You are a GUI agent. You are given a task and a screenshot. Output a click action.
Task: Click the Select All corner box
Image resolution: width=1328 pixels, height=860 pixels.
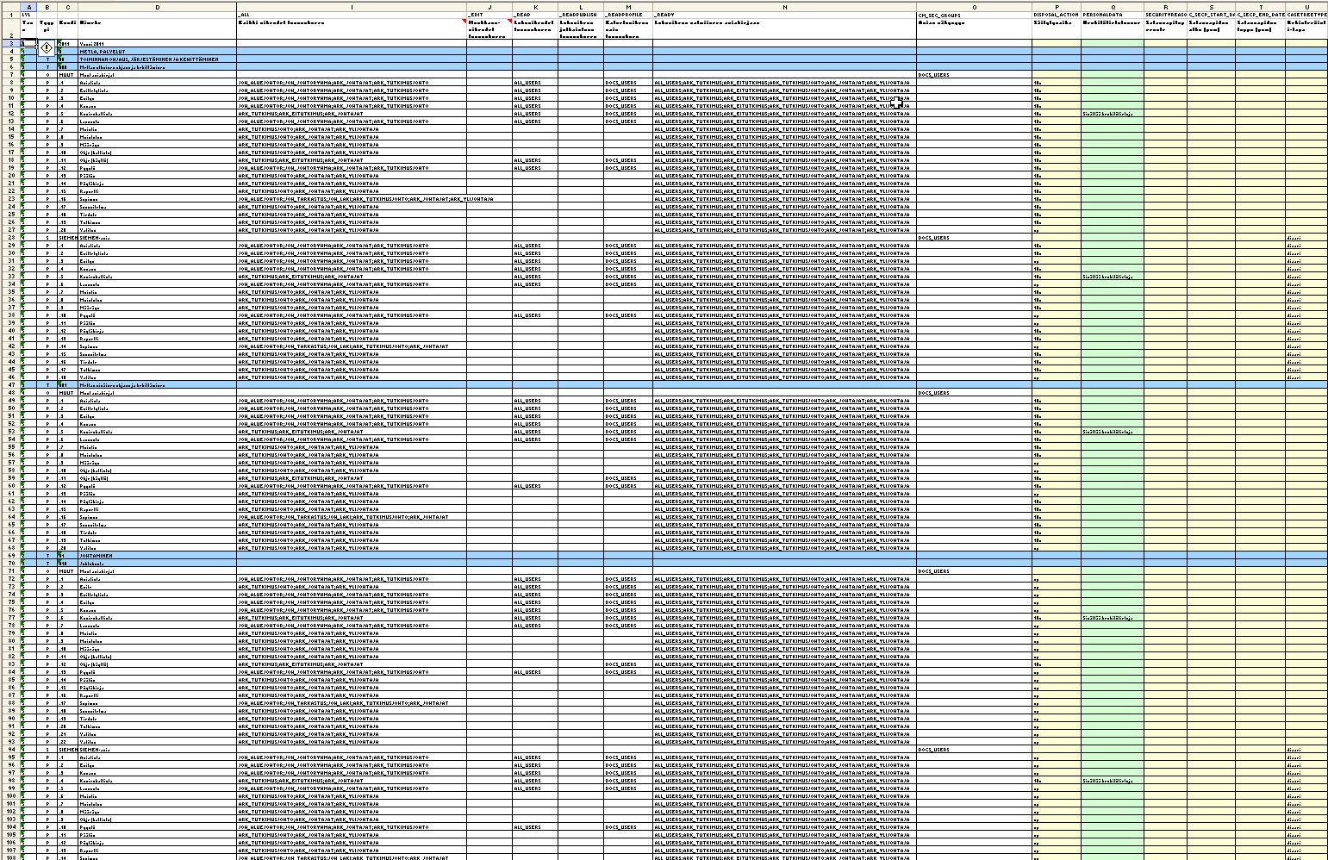9,7
